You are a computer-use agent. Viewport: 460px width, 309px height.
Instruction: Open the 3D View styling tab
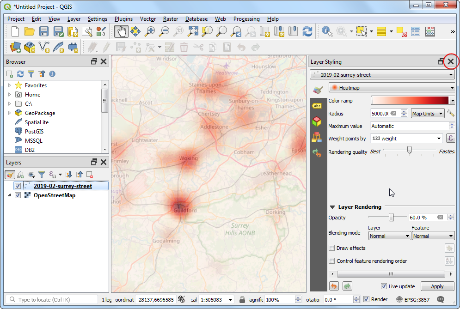pos(317,121)
